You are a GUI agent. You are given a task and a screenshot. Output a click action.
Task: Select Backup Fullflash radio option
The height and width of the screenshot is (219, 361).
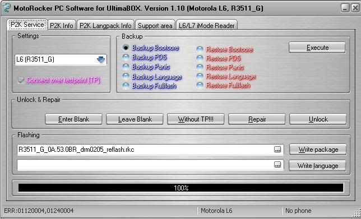126,86
